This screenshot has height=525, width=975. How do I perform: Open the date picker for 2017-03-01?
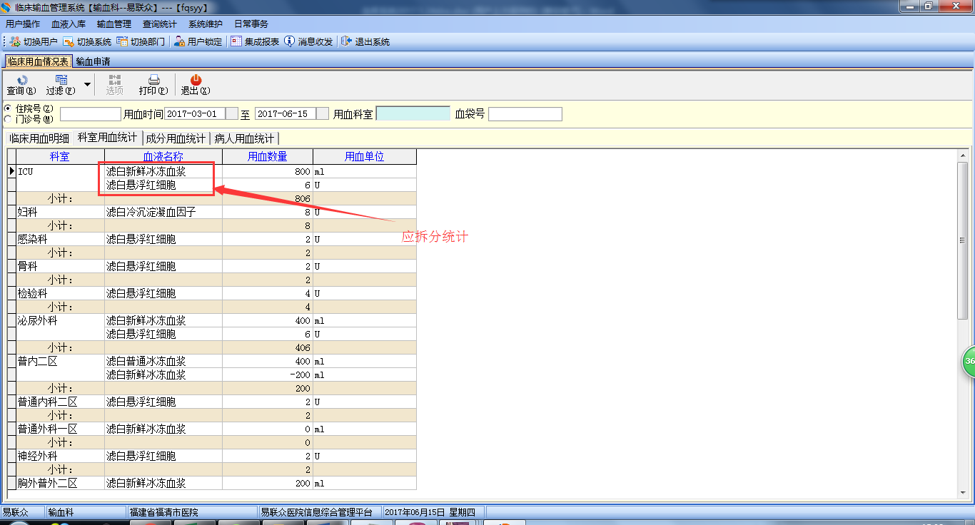[x=232, y=113]
